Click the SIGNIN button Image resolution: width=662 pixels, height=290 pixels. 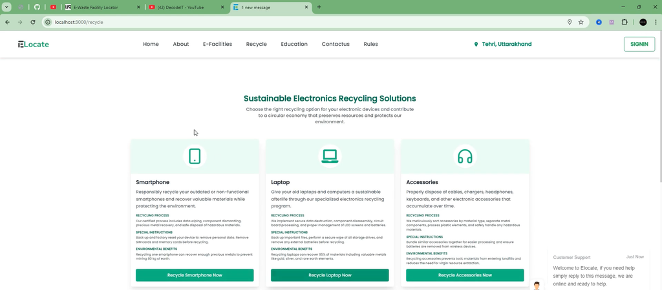point(639,45)
